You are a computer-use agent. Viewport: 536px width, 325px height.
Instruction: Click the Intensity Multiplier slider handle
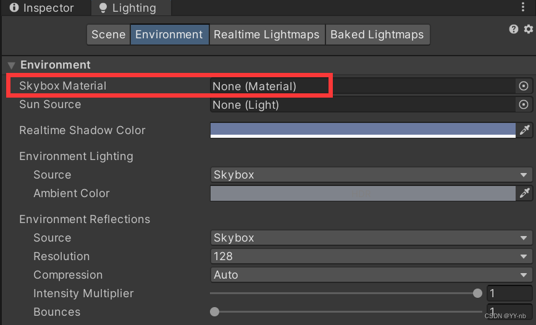(477, 293)
